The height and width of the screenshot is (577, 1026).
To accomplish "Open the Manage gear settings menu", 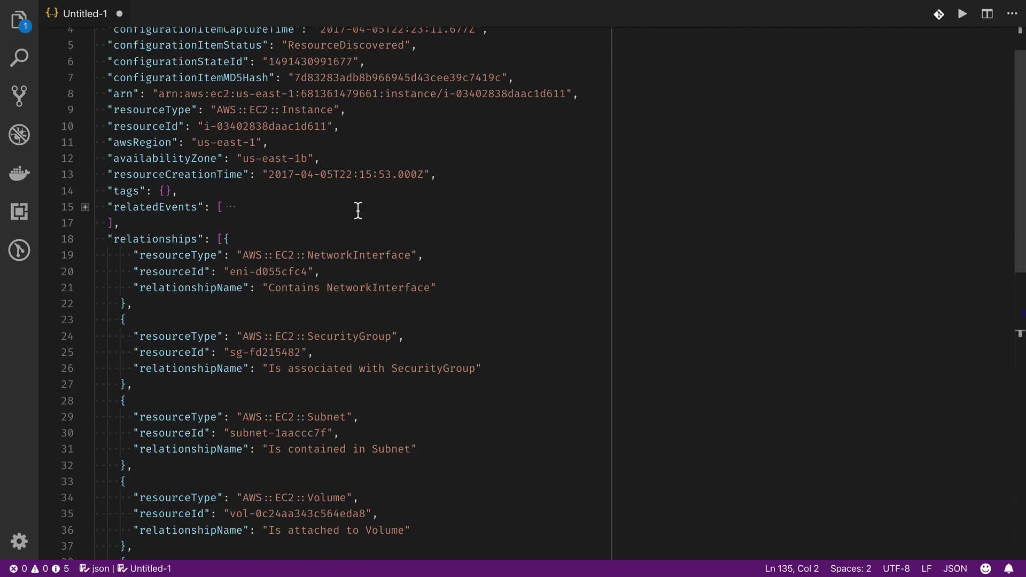I will 19,541.
